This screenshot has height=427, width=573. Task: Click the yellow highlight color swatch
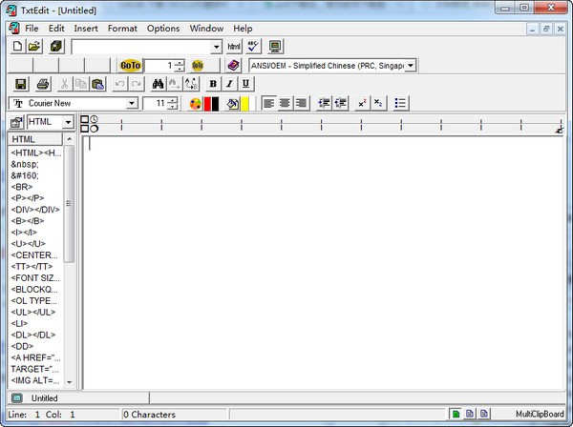click(x=245, y=103)
